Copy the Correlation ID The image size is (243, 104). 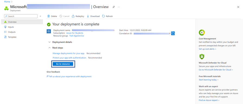point(173,33)
